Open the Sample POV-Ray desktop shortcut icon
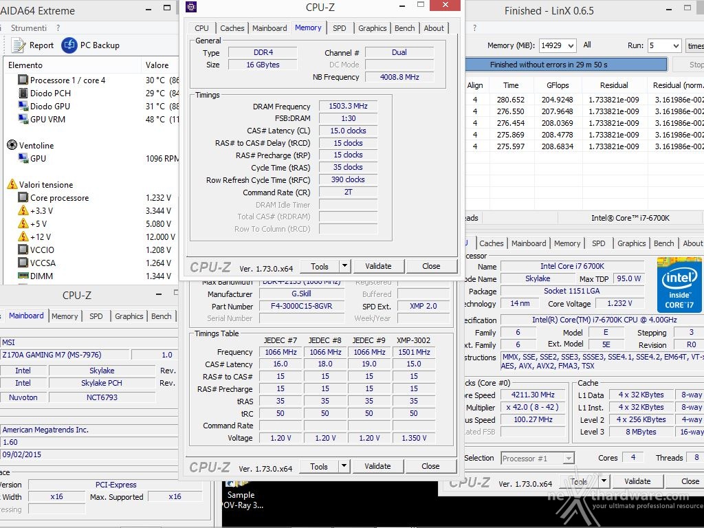Screen dimensions: 704x528 coord(236,485)
